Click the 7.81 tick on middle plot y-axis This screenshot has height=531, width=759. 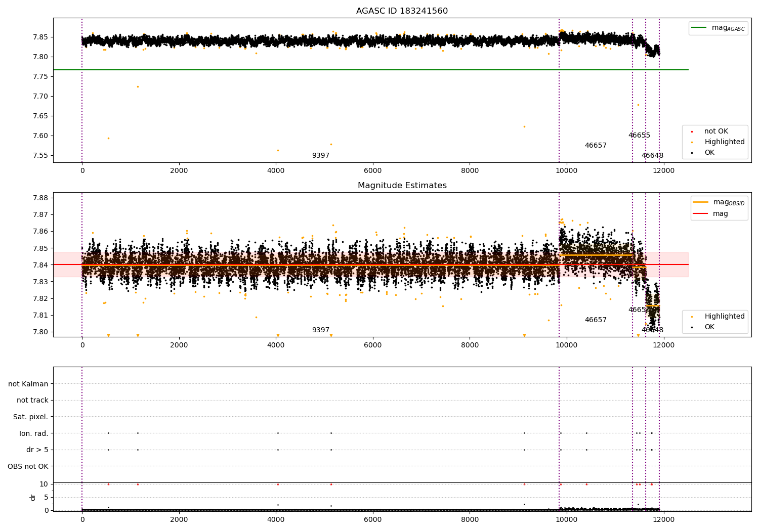[x=39, y=316]
